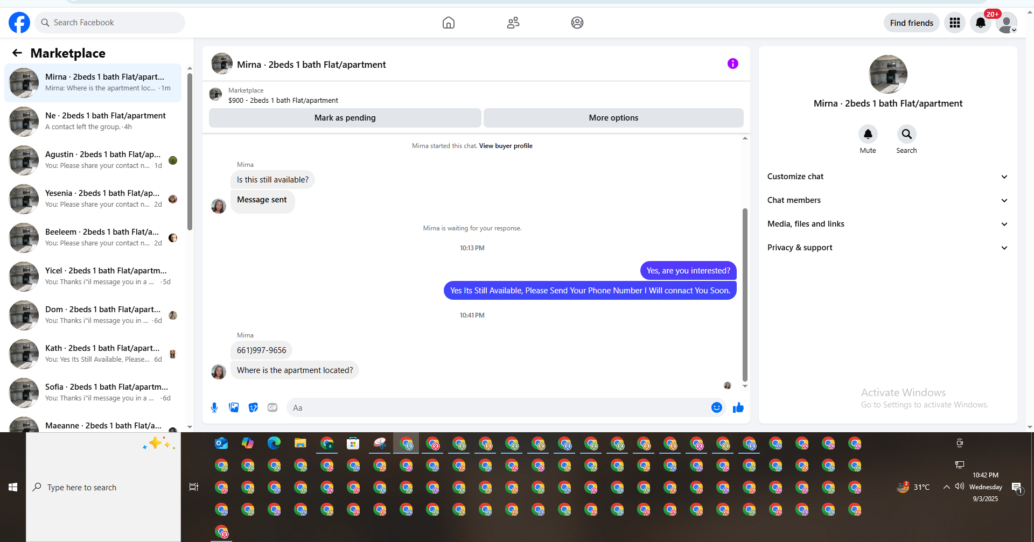Click the chat scroll-down arrow
This screenshot has width=1034, height=542.
pos(745,386)
